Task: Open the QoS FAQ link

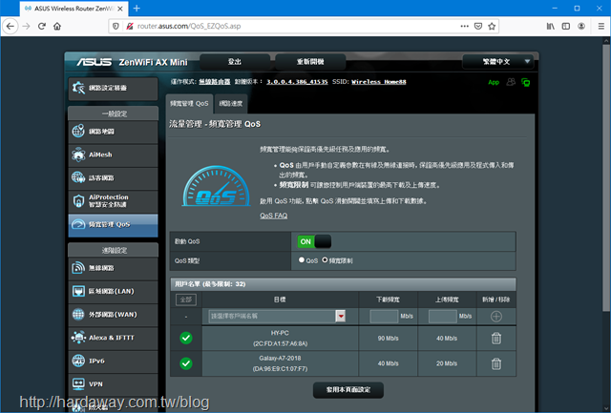Action: point(274,216)
